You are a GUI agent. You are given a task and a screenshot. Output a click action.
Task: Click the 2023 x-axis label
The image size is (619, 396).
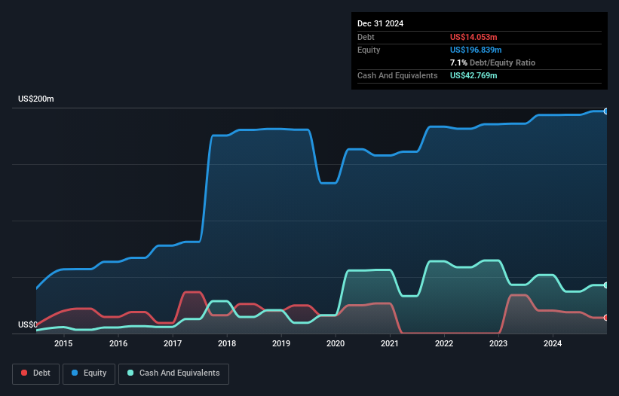(x=498, y=343)
